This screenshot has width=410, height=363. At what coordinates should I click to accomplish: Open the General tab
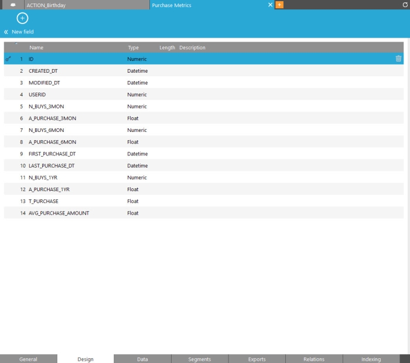[28, 359]
